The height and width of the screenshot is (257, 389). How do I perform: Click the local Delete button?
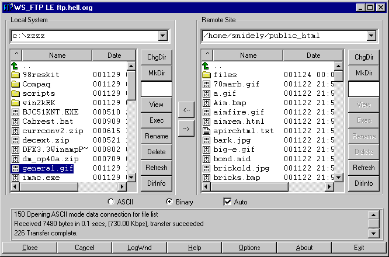[157, 152]
